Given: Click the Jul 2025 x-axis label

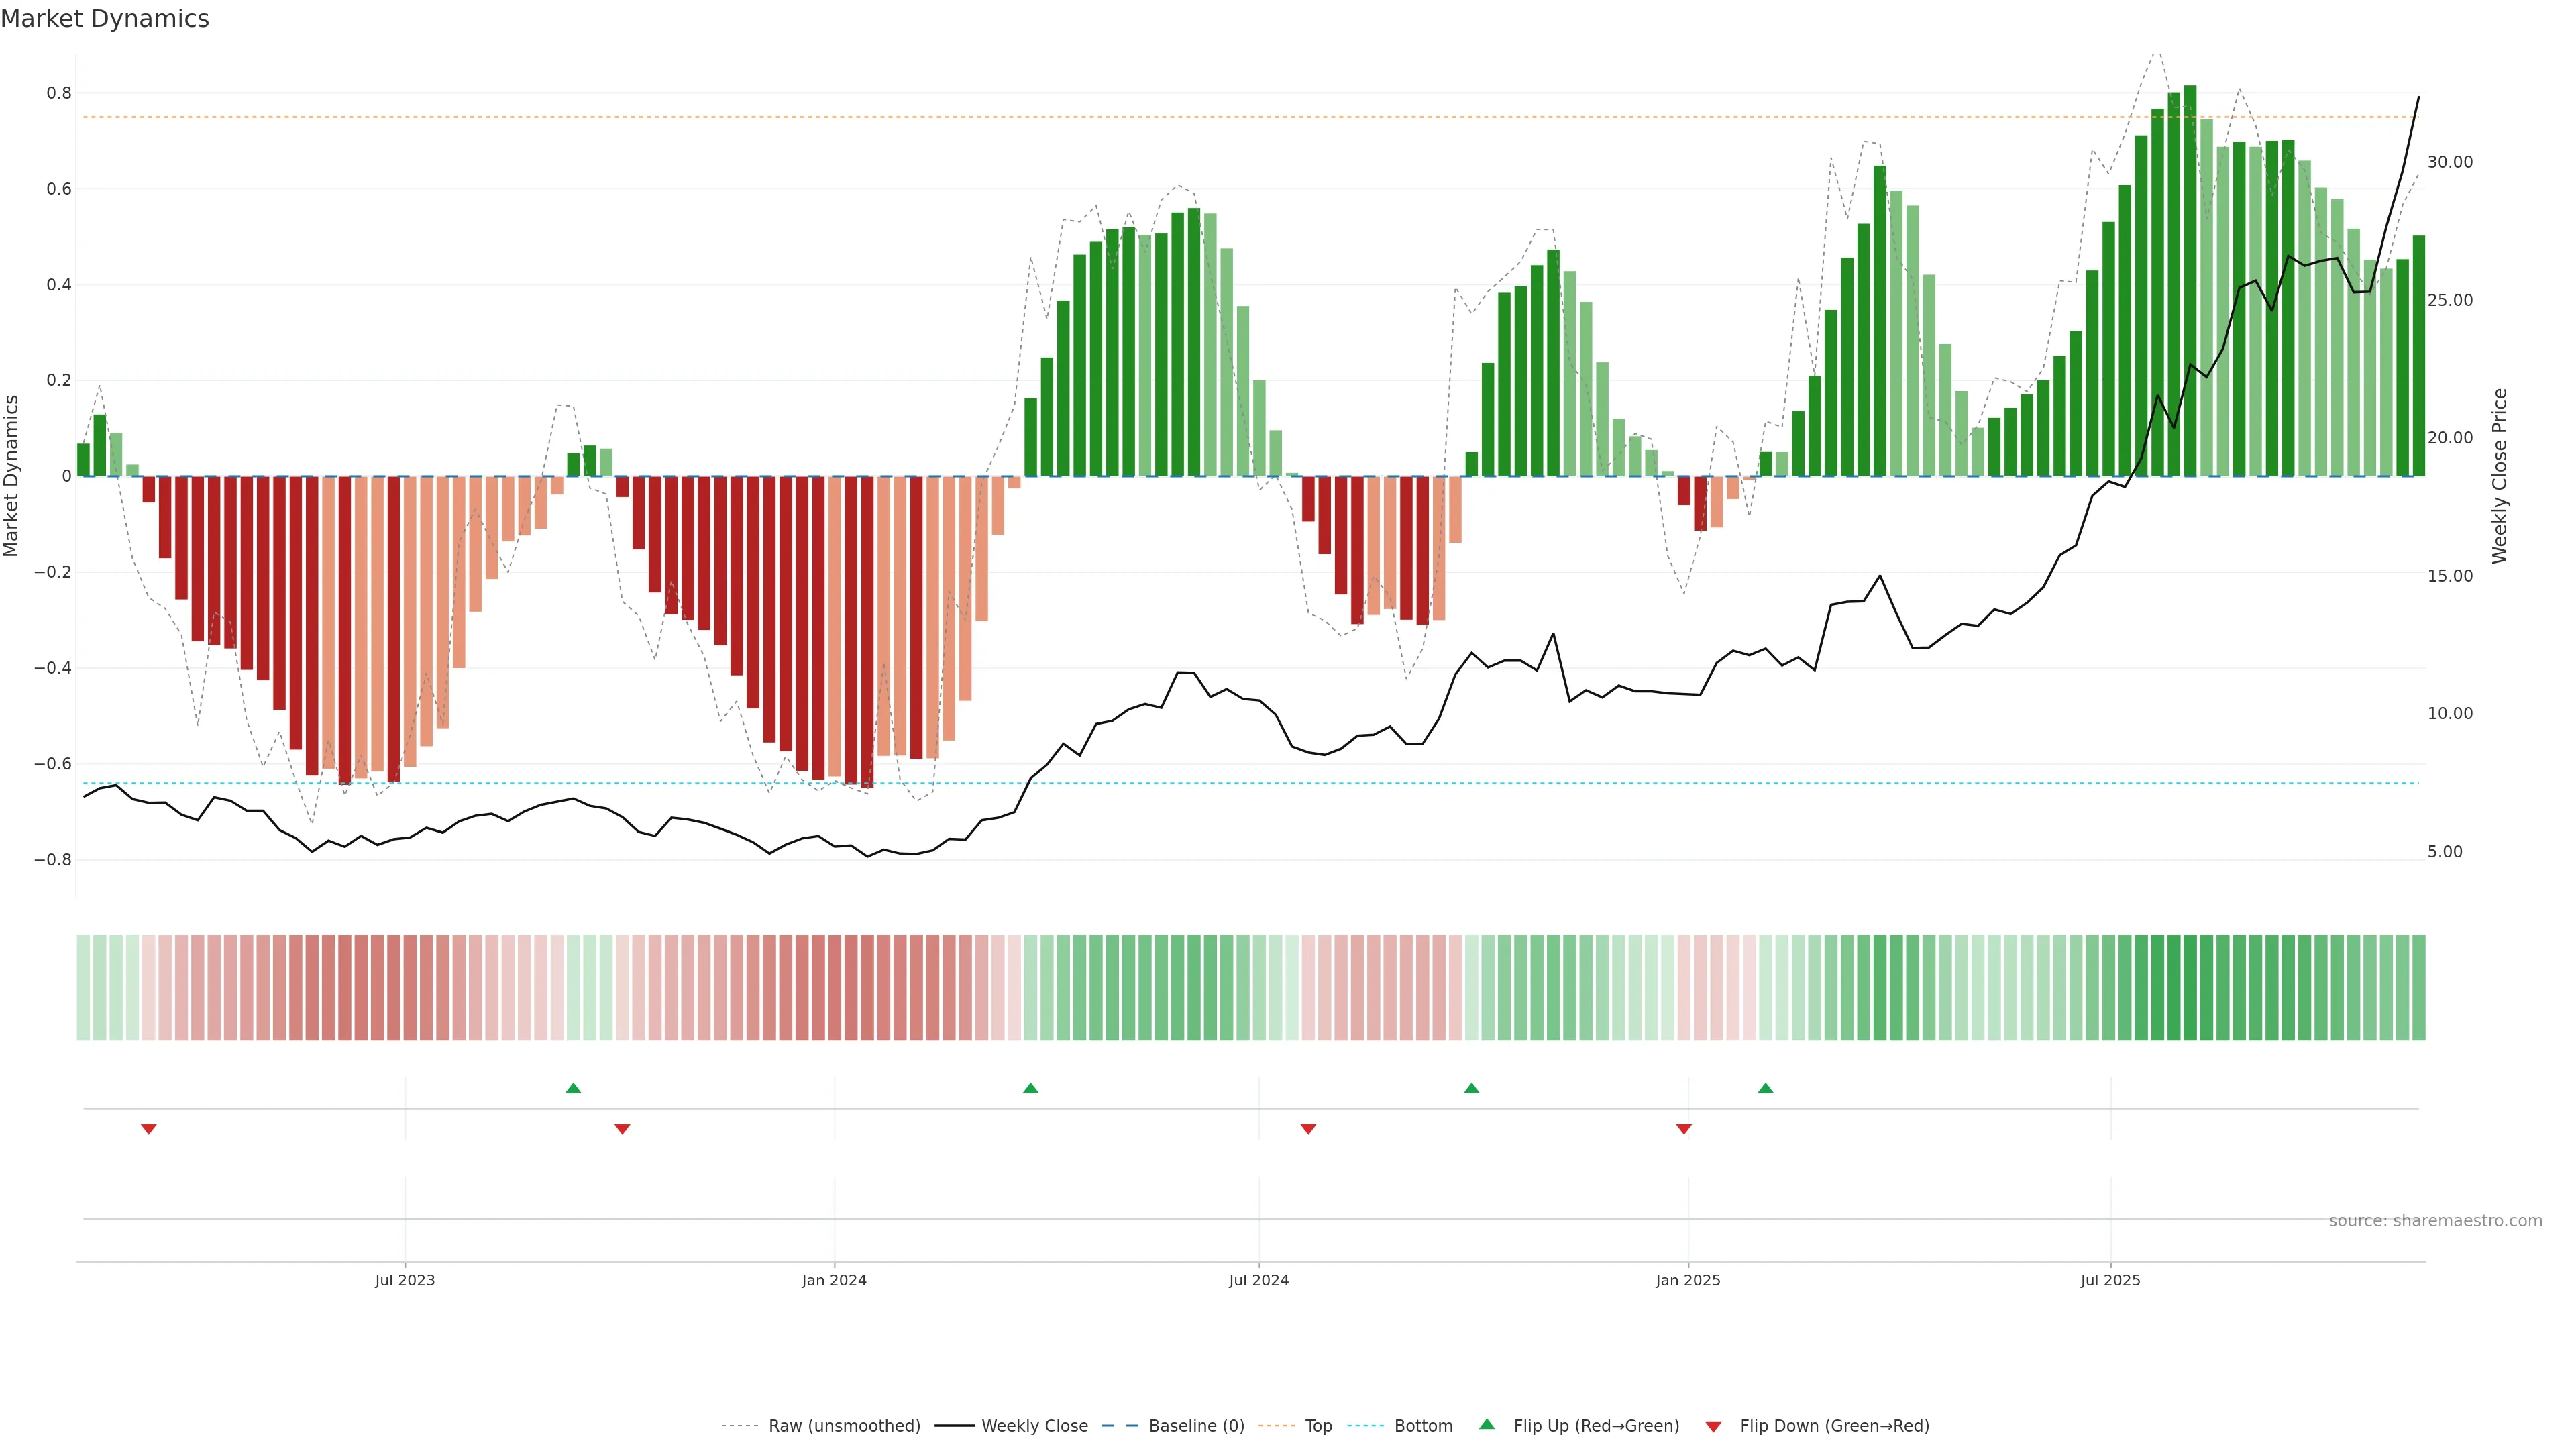Looking at the screenshot, I should tap(2110, 1280).
